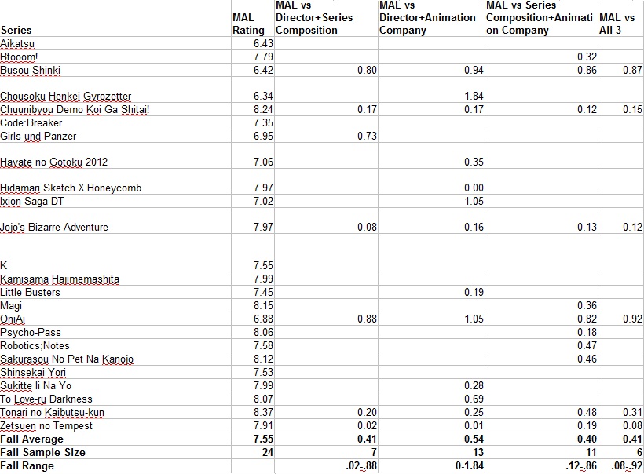The image size is (644, 474).
Task: Select the 0.35 value for Hayate no Gotoku
Action: (431, 155)
